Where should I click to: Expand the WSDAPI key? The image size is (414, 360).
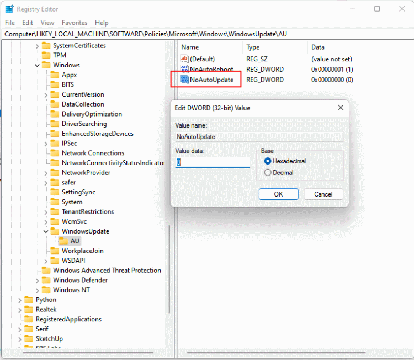point(46,261)
